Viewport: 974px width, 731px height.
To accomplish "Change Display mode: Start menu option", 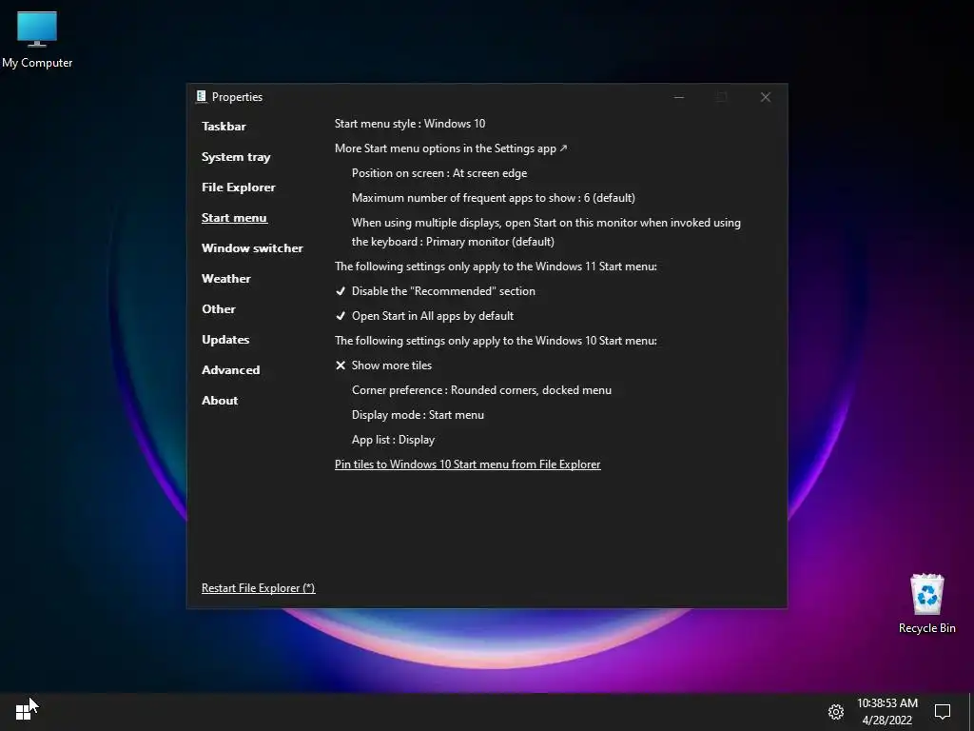I will coord(418,415).
